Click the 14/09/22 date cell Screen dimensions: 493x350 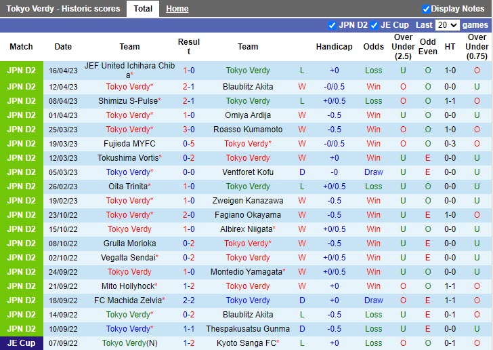tap(63, 315)
